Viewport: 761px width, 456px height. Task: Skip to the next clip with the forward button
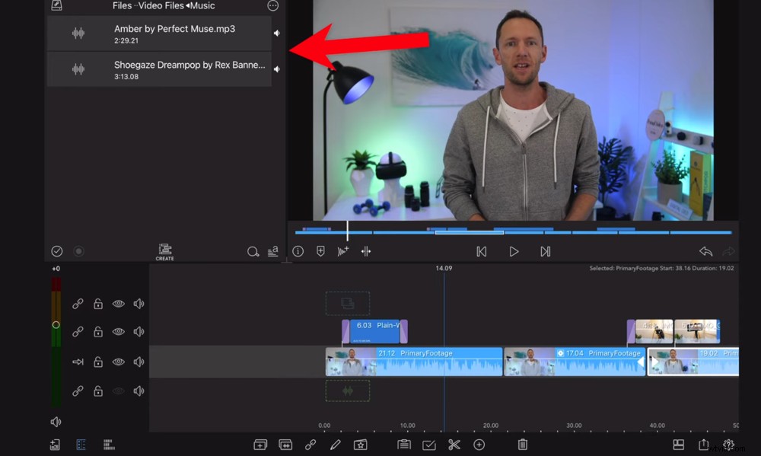546,251
